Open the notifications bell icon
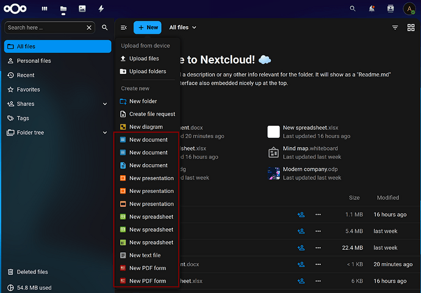 [372, 9]
